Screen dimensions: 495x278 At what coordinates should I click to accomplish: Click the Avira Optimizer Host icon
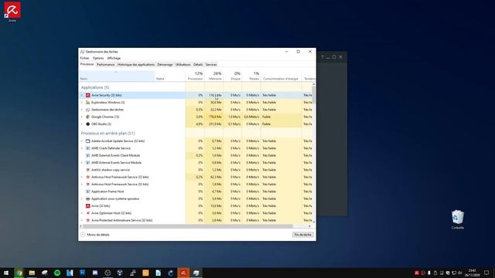pos(87,213)
